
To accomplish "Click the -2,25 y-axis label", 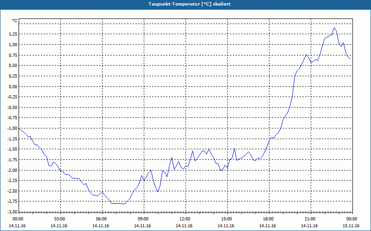I will (x=13, y=181).
